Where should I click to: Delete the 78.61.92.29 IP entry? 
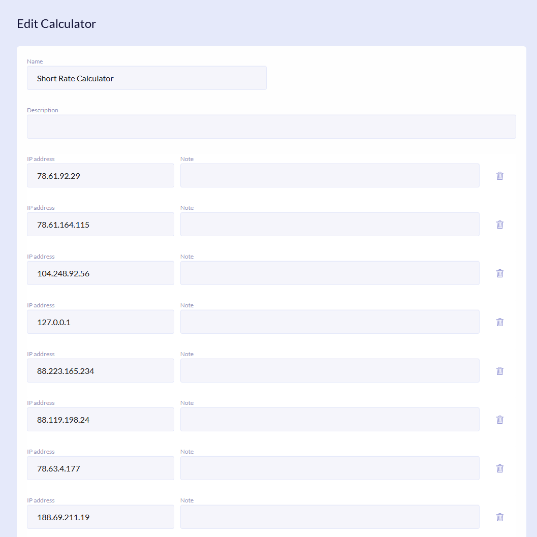click(499, 175)
